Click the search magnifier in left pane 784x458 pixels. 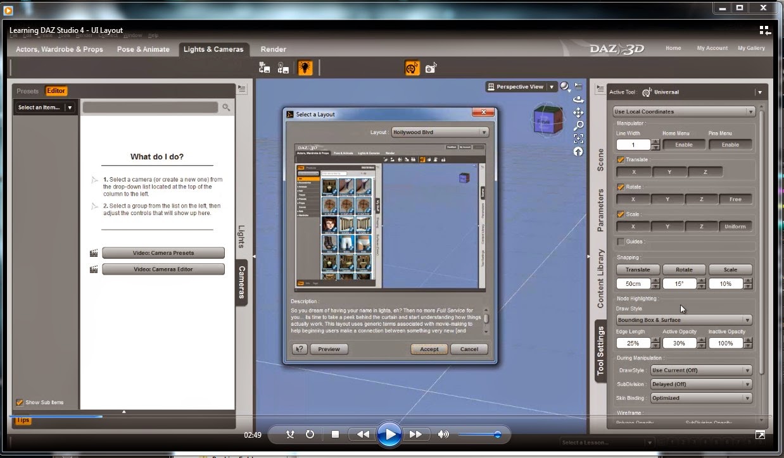[x=226, y=108]
